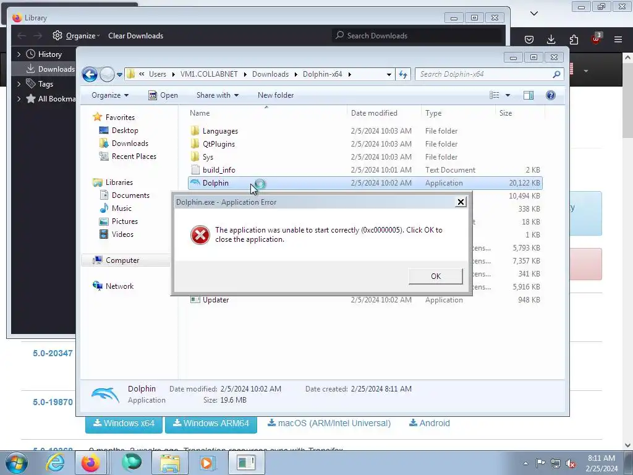Viewport: 633px width, 475px height.
Task: Click the Pocket icon in Firefox toolbar
Action: [x=529, y=39]
